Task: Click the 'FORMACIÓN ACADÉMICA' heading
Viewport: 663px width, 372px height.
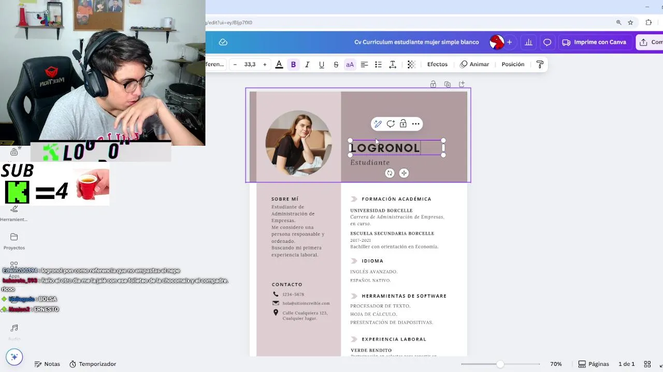Action: pyautogui.click(x=396, y=199)
